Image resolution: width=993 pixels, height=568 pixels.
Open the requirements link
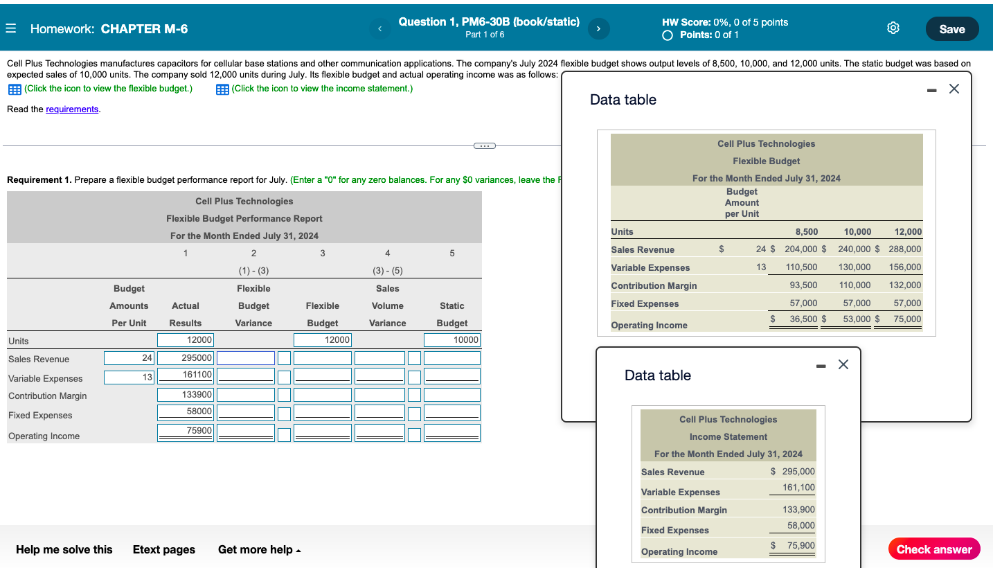[72, 109]
